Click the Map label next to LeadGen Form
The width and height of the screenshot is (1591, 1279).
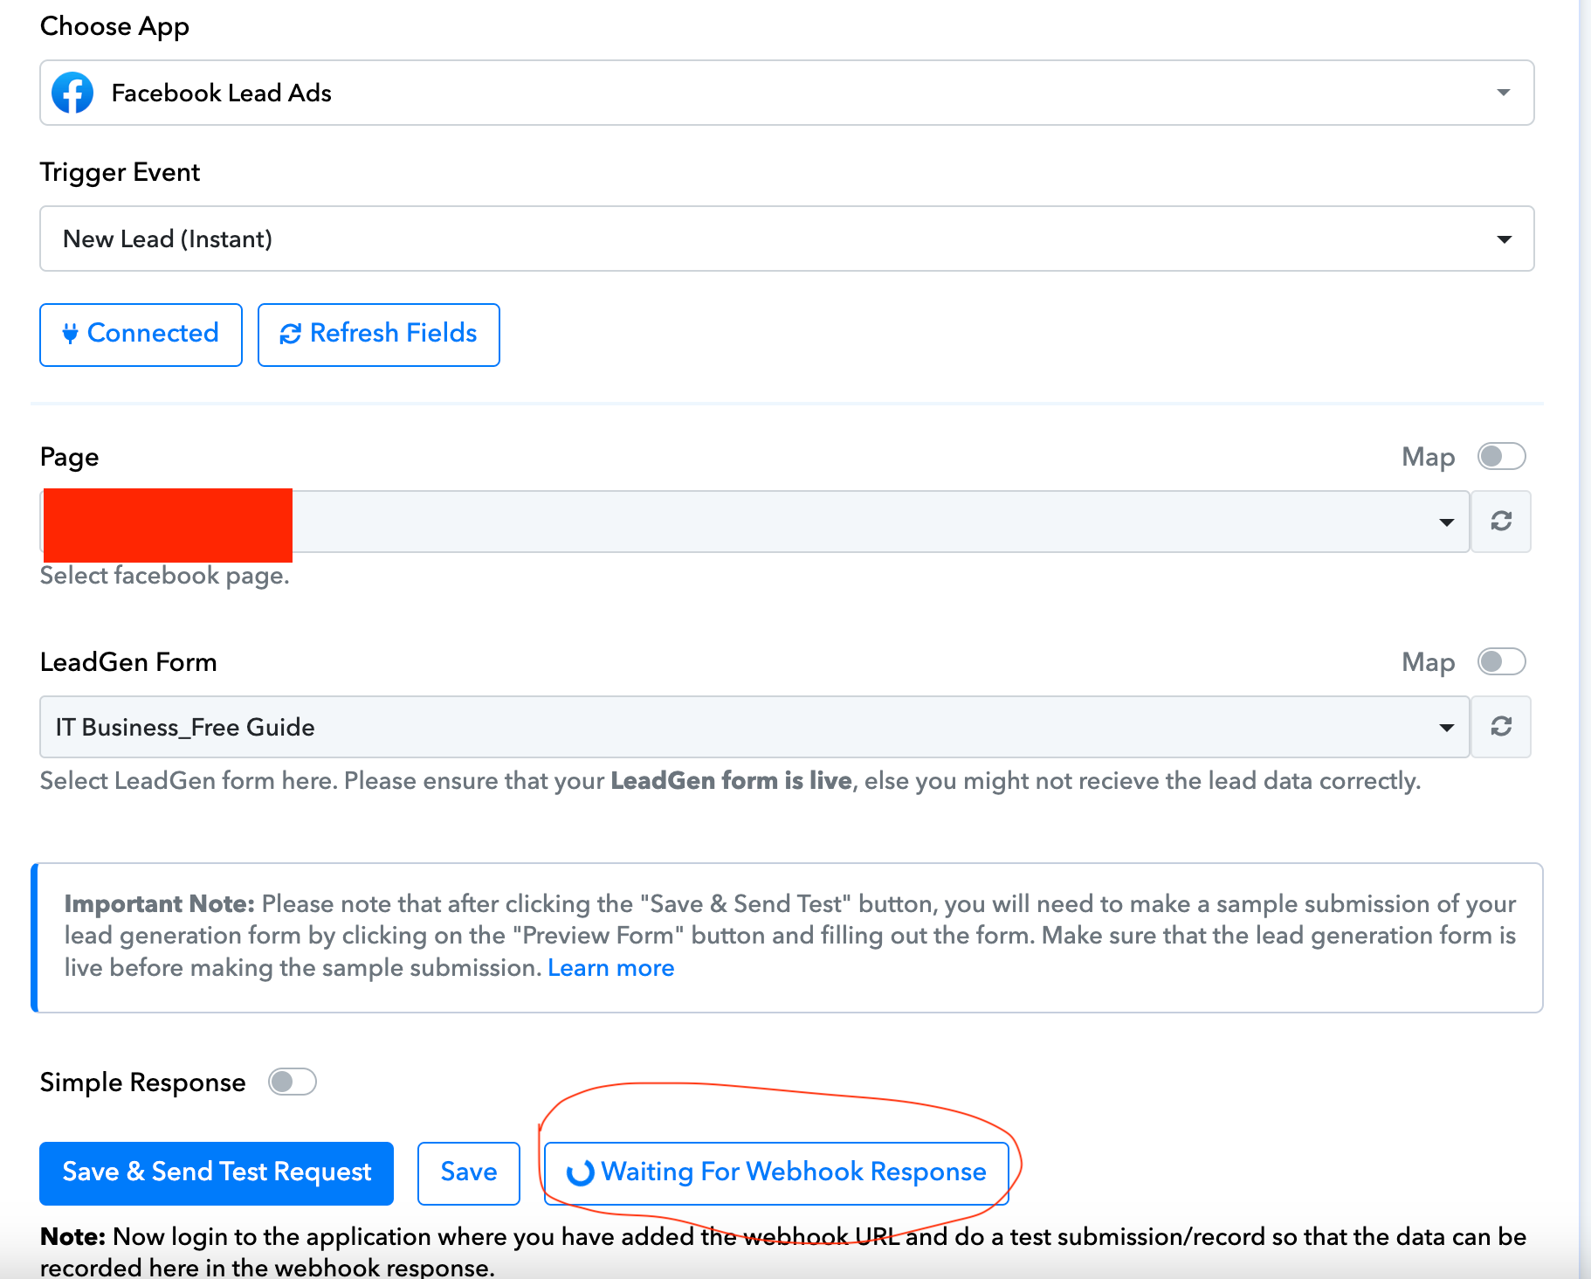[1429, 662]
